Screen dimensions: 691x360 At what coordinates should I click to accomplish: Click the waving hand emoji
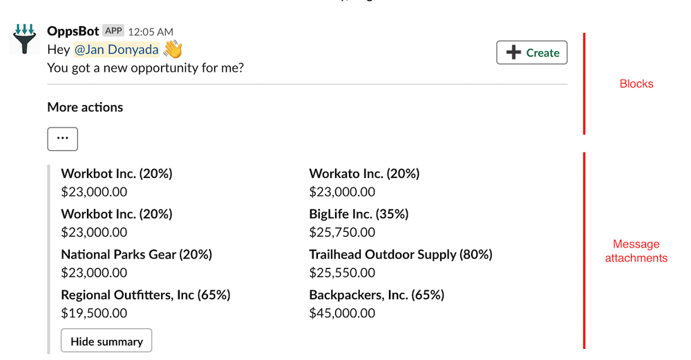click(x=173, y=50)
